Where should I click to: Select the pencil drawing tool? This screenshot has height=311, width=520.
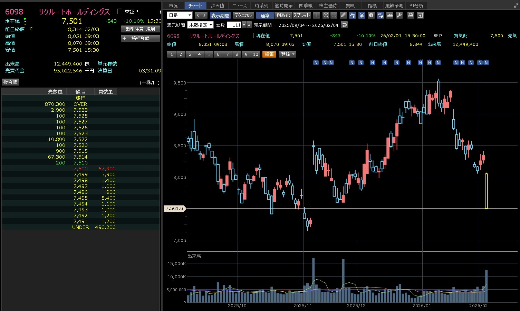[x=343, y=15]
